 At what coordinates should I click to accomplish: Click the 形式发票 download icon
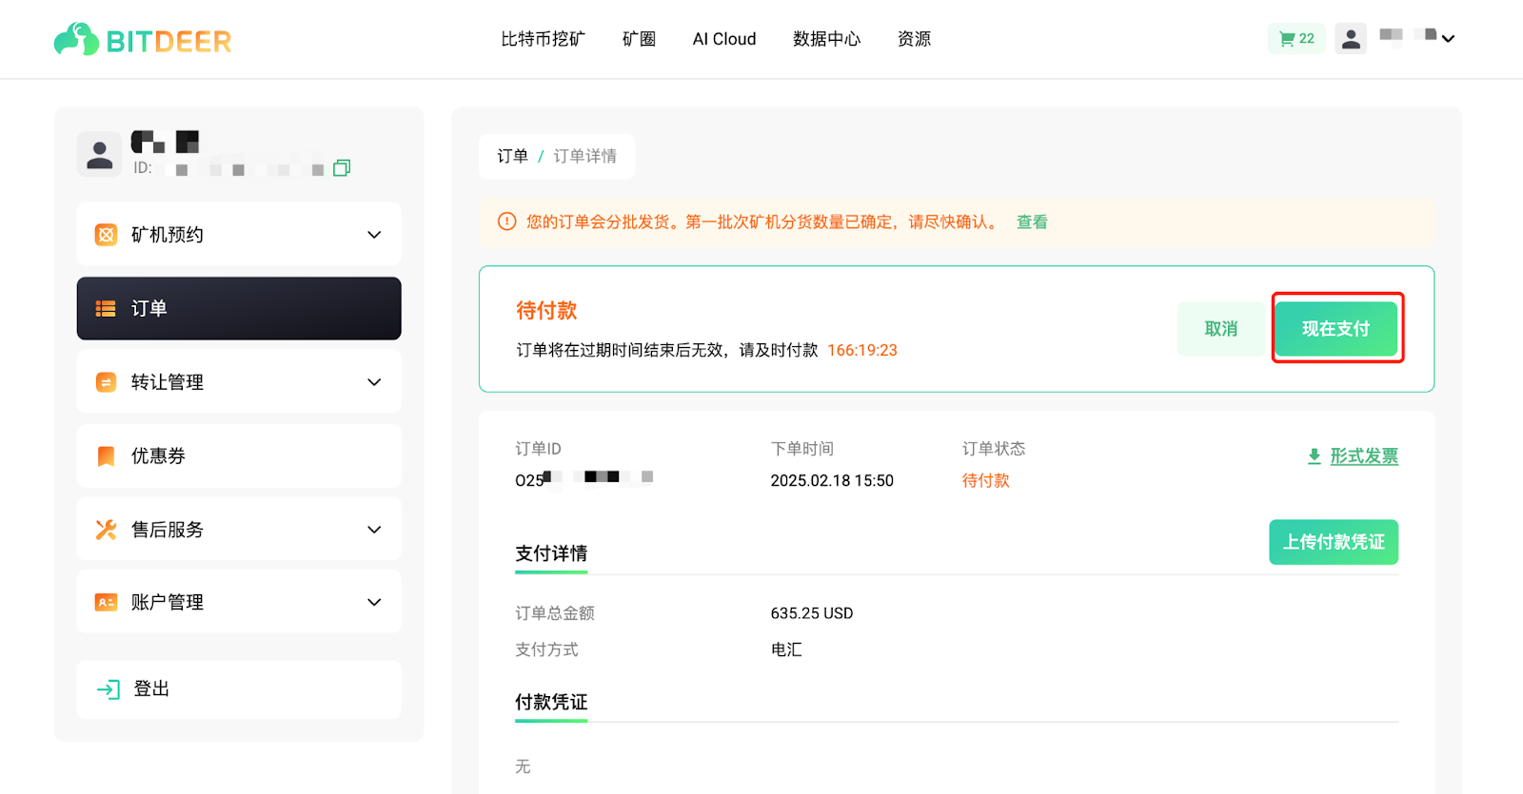point(1314,456)
